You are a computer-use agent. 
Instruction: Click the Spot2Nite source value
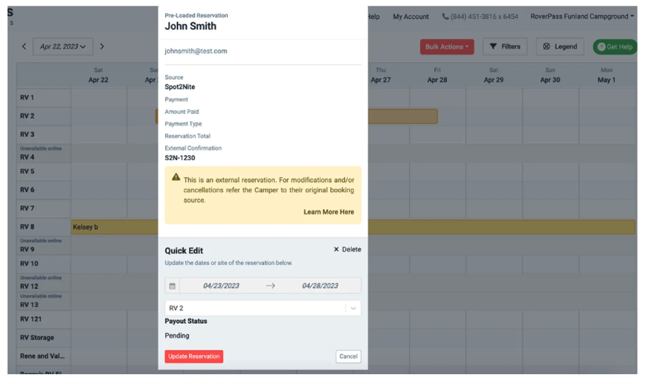(180, 87)
